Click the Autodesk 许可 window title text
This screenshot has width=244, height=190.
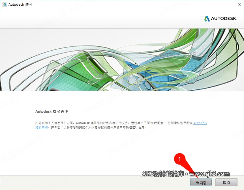[20, 4]
